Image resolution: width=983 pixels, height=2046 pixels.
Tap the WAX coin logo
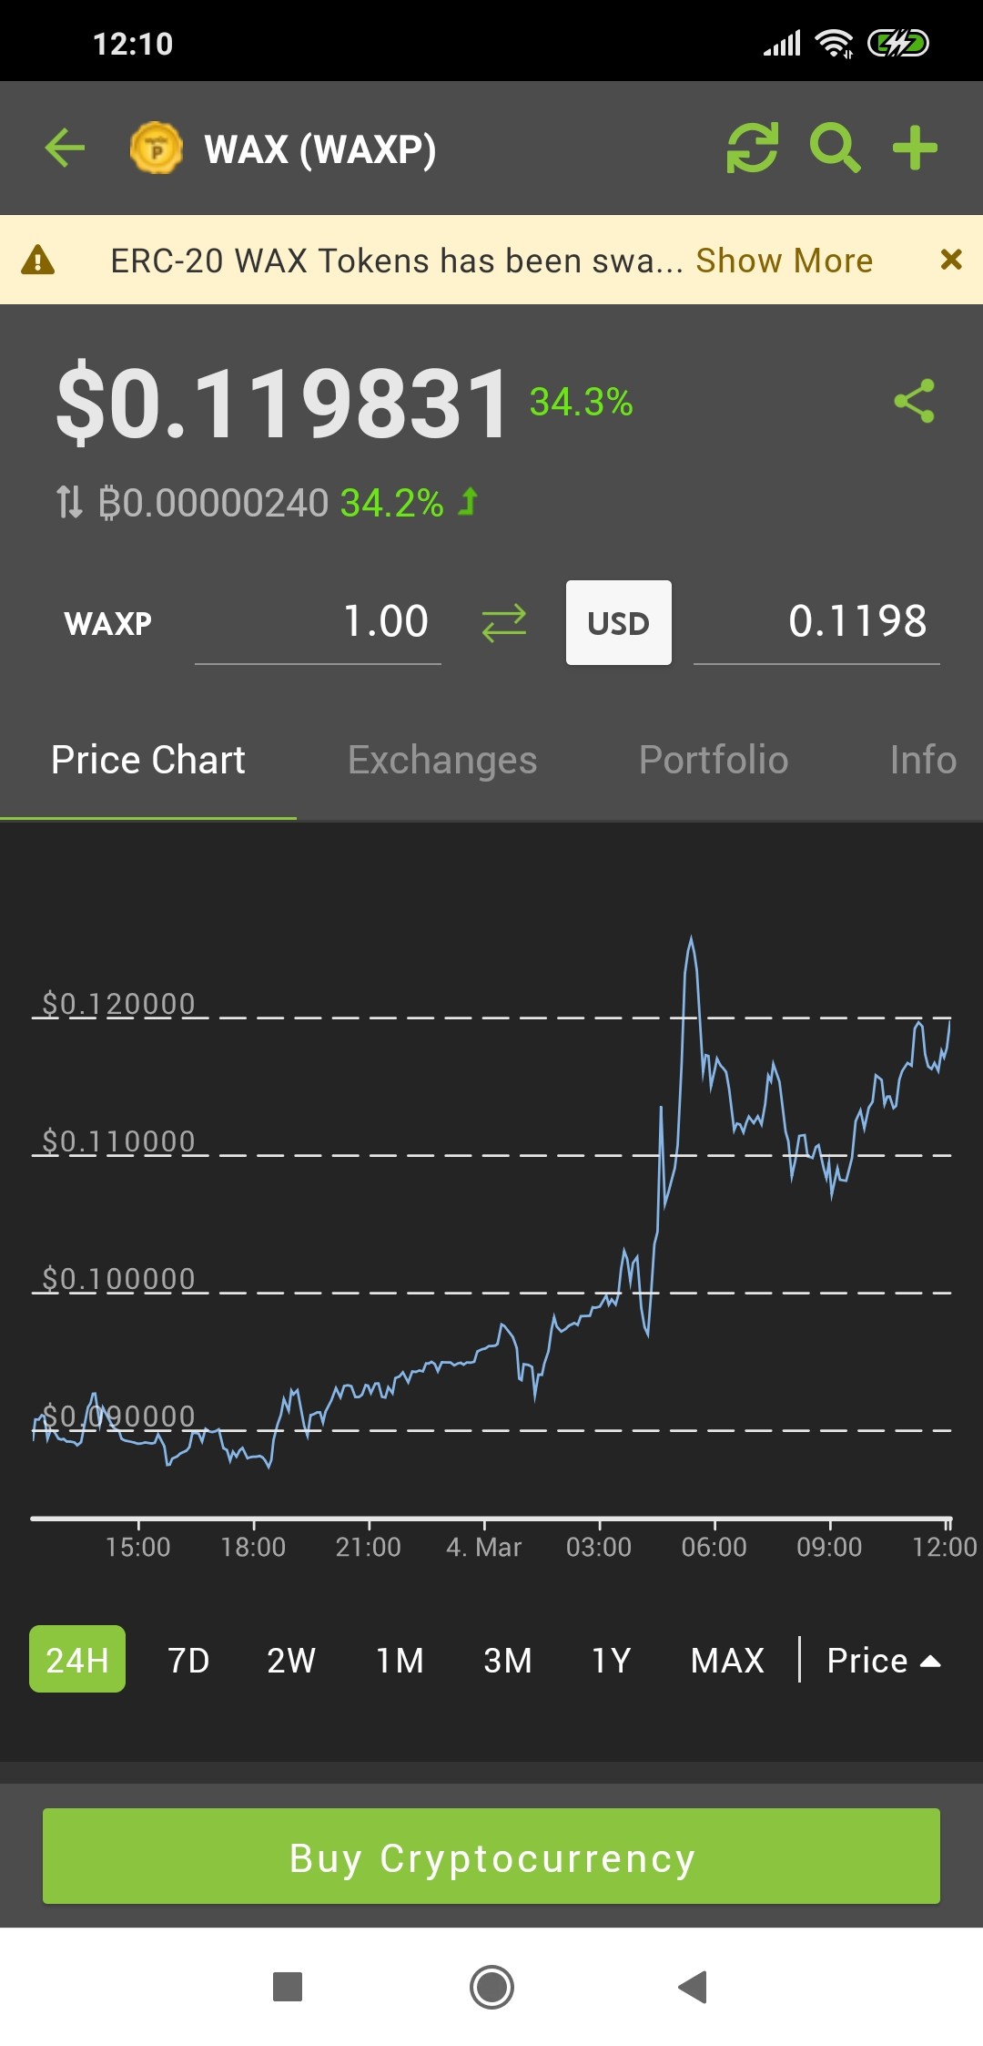tap(157, 148)
